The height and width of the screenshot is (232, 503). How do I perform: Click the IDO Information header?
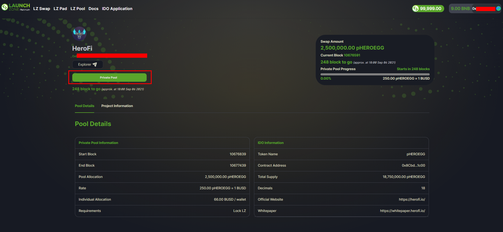coord(271,143)
